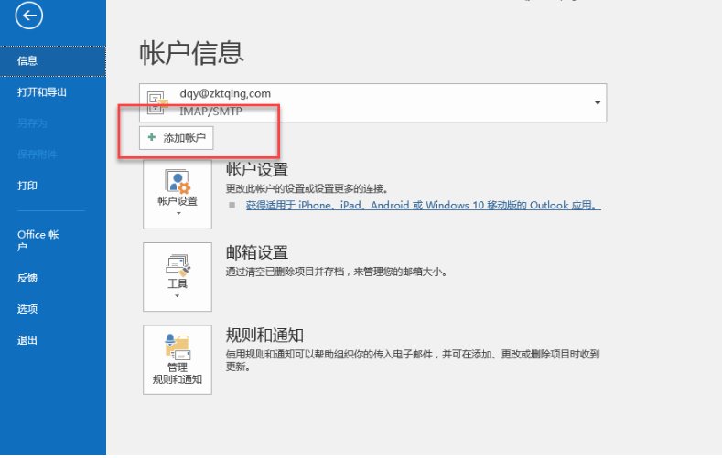Go back using the circled arrow icon
722x458 pixels.
[x=29, y=16]
